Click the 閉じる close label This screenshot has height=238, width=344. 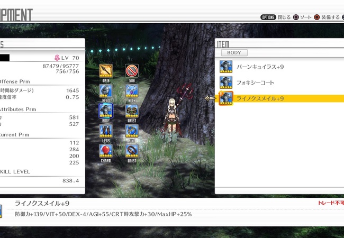(x=284, y=17)
